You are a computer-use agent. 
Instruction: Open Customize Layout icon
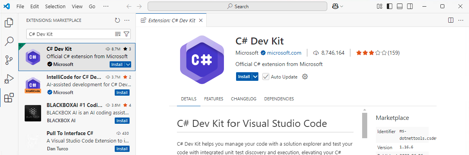pos(380,6)
